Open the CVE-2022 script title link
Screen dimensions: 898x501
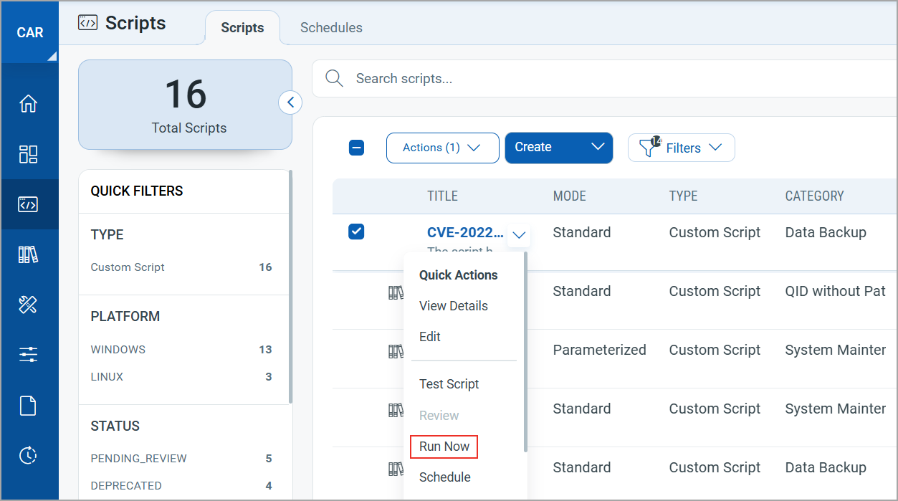465,232
